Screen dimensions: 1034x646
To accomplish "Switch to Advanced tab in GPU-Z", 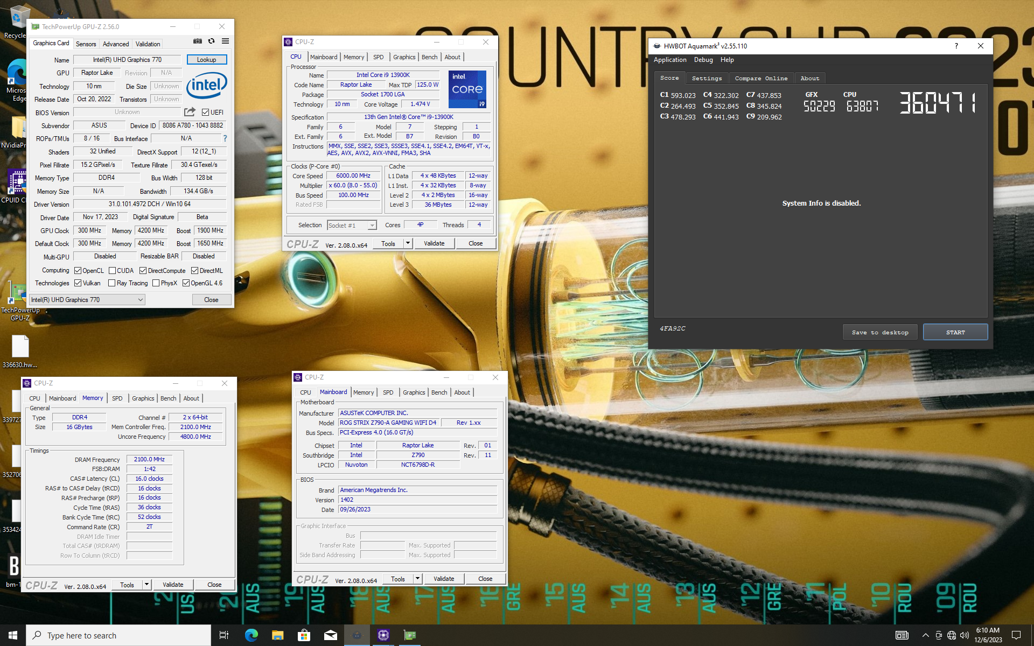I will click(116, 44).
